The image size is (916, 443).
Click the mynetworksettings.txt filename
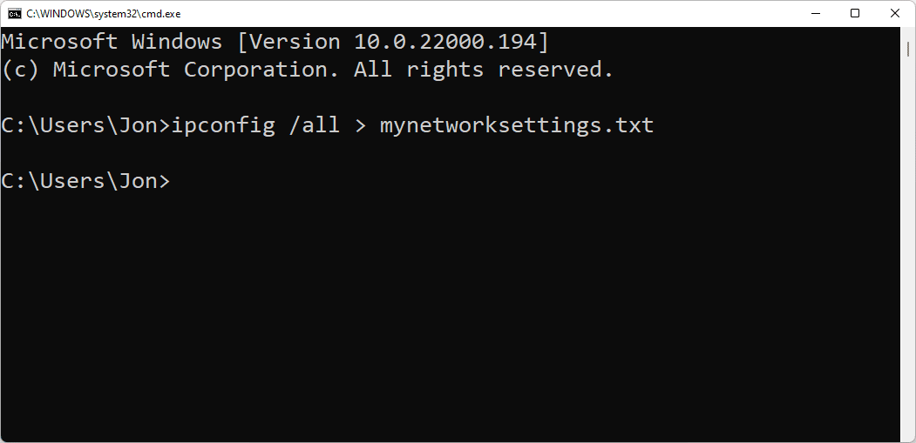pos(516,125)
